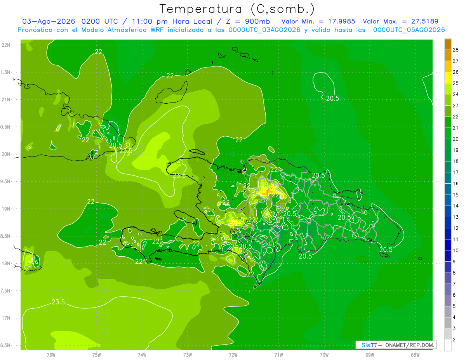Click the clipped "0.5N" latitude axis label
The height and width of the screenshot is (360, 466).
(x=6, y=127)
